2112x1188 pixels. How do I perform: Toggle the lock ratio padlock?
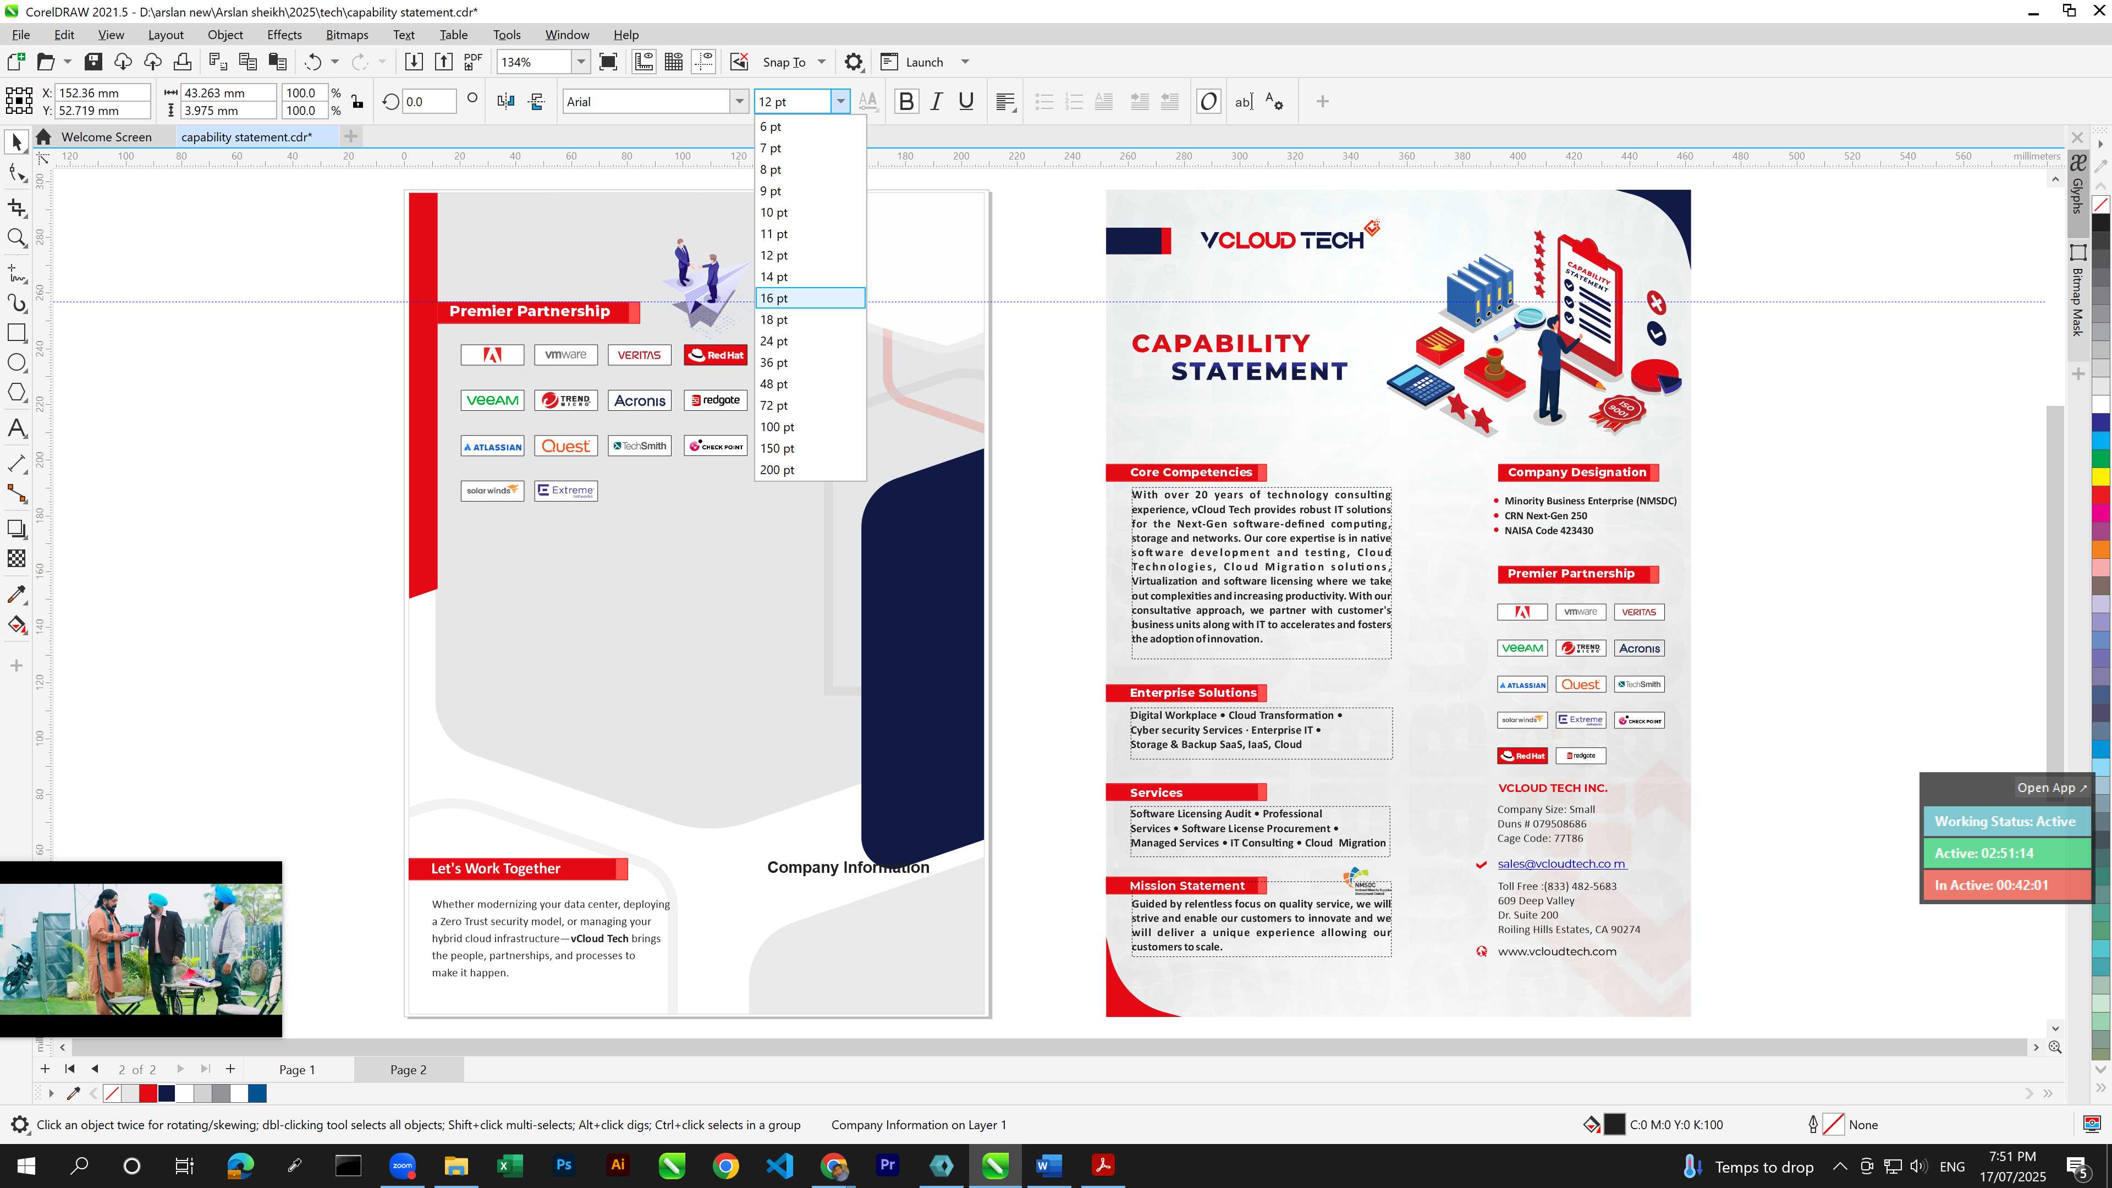pos(358,102)
